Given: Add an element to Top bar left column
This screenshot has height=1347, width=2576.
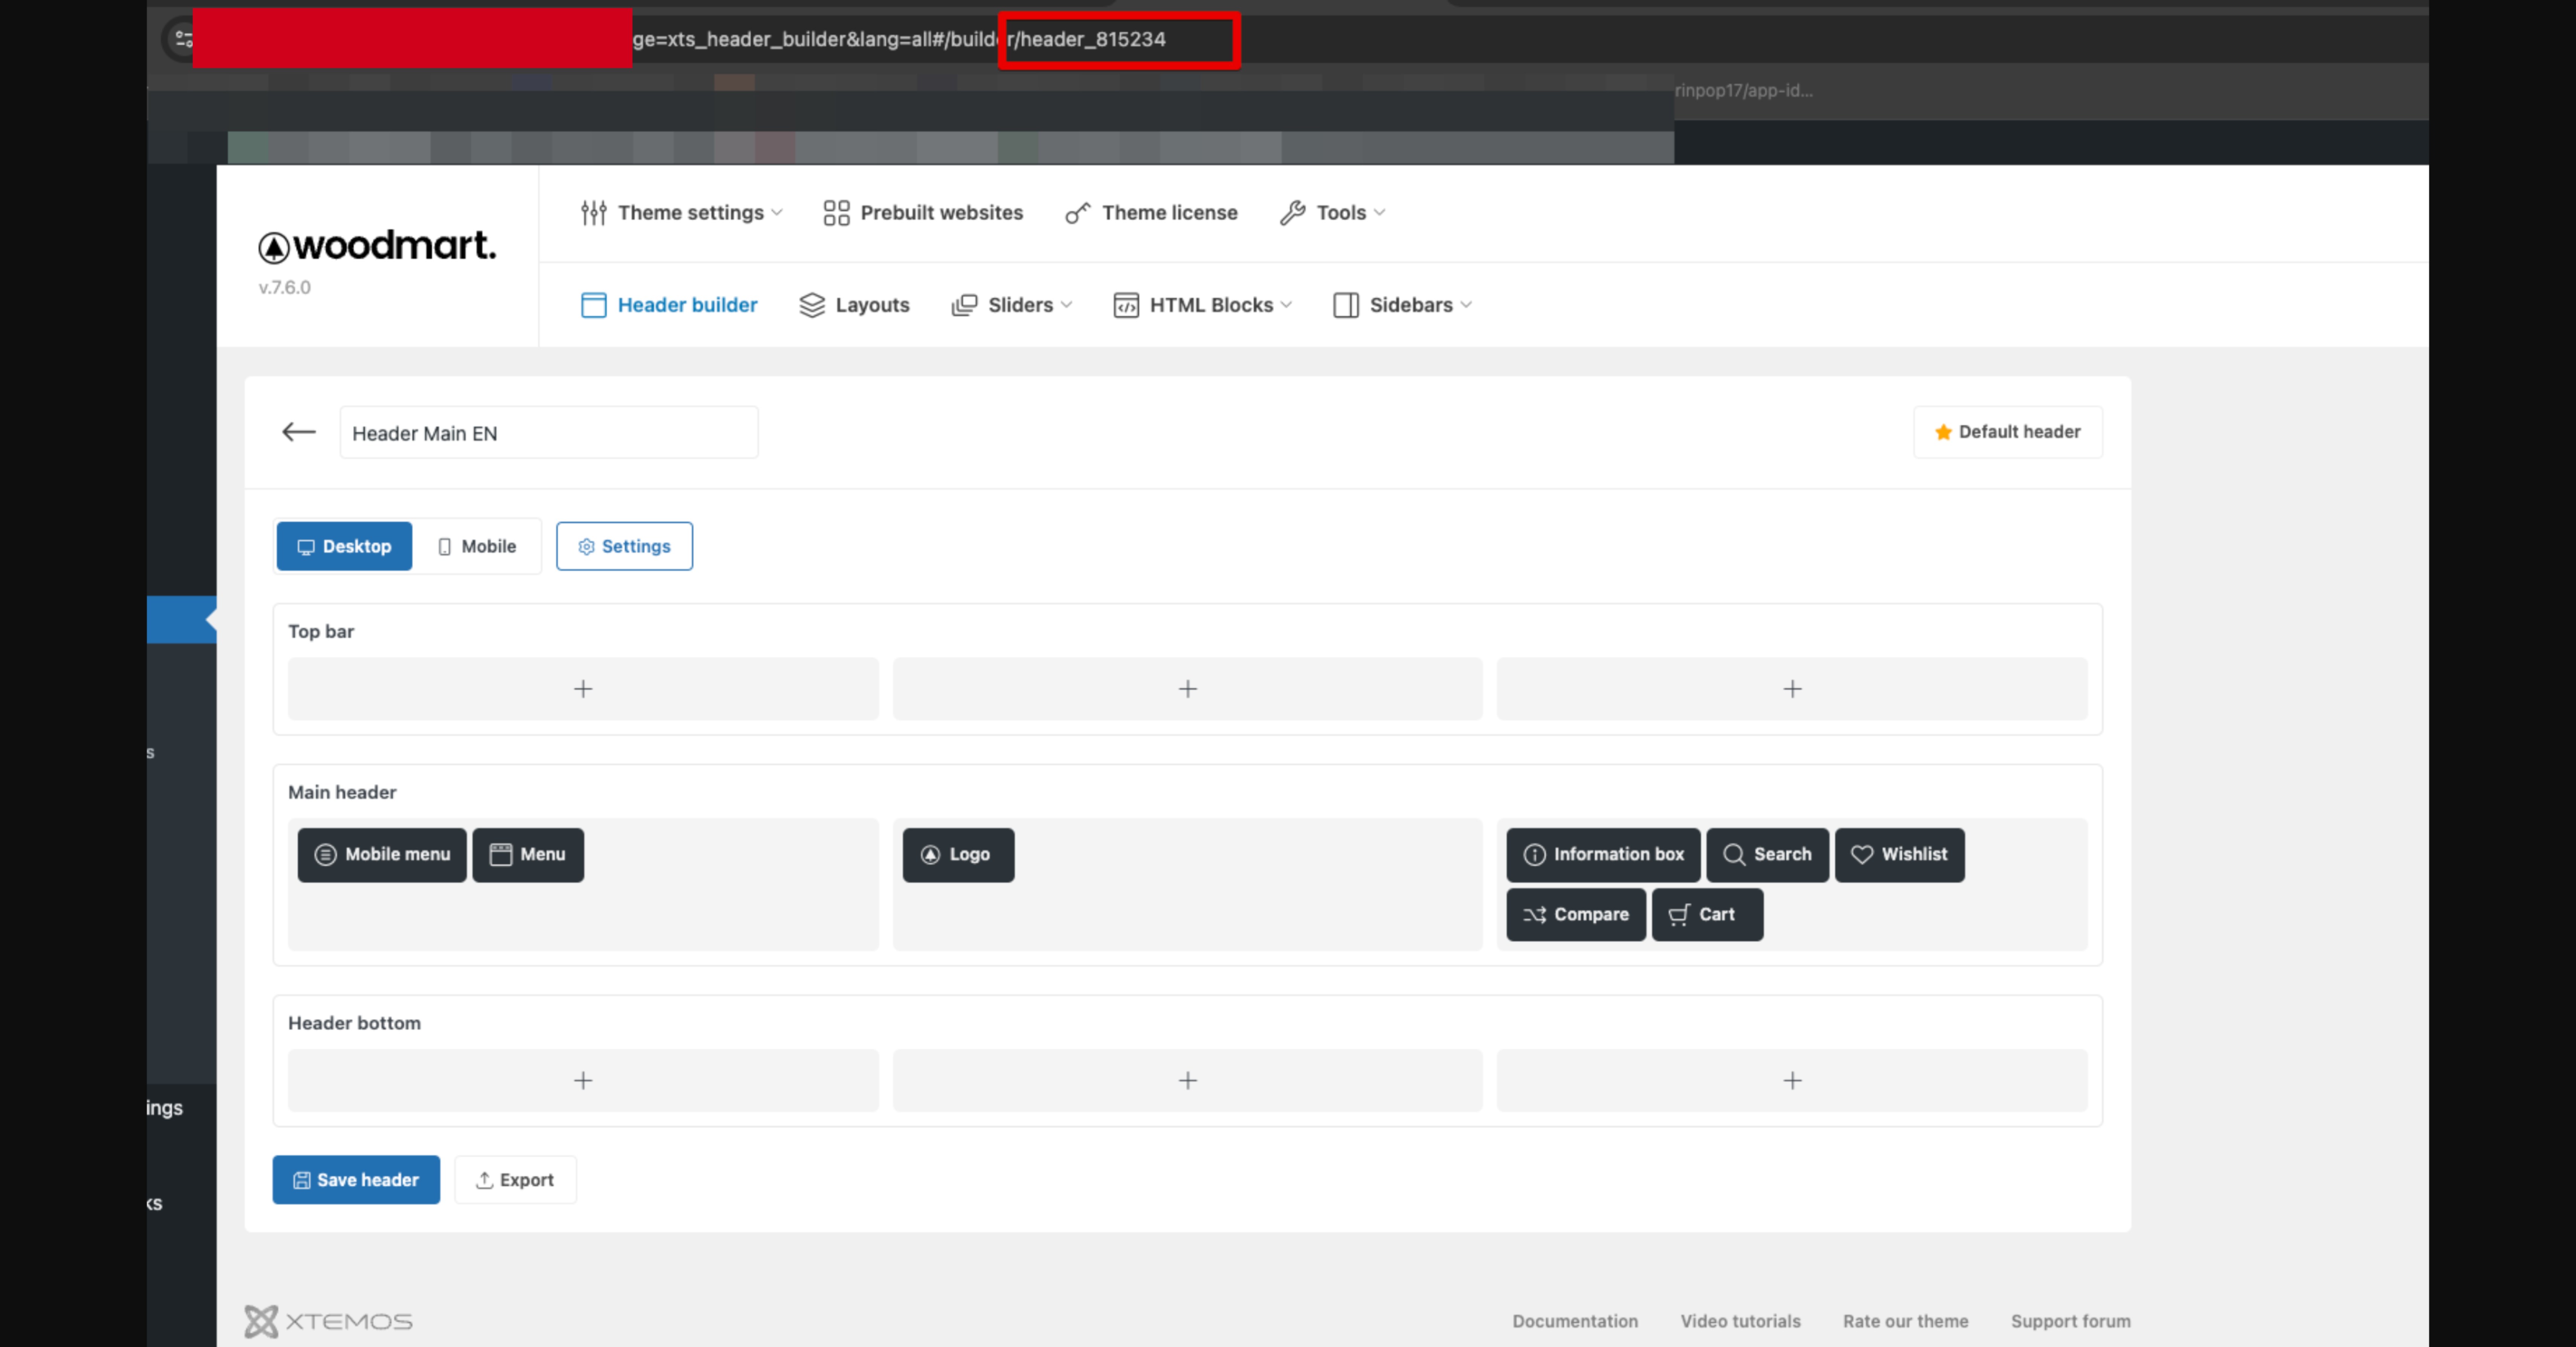Looking at the screenshot, I should click(583, 689).
